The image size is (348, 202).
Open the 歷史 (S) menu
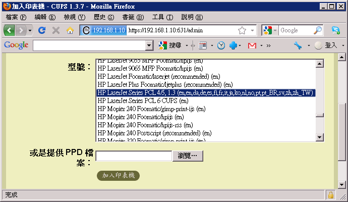(x=104, y=17)
